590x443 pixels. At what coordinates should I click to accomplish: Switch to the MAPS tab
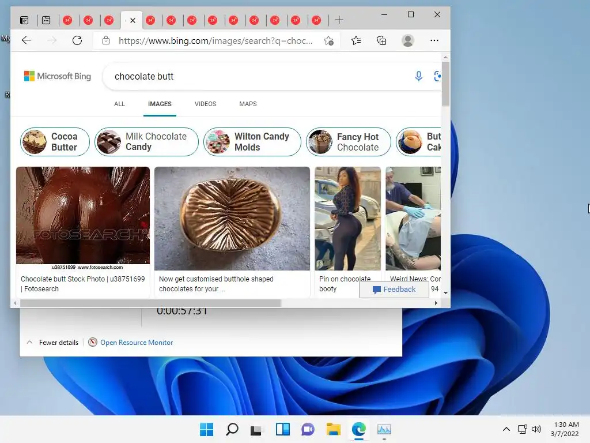[248, 104]
